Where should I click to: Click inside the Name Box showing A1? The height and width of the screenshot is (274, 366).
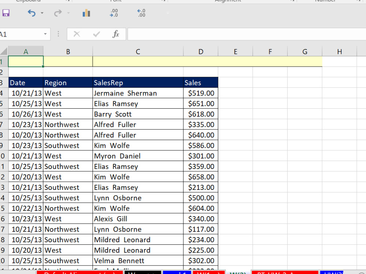tap(20, 34)
